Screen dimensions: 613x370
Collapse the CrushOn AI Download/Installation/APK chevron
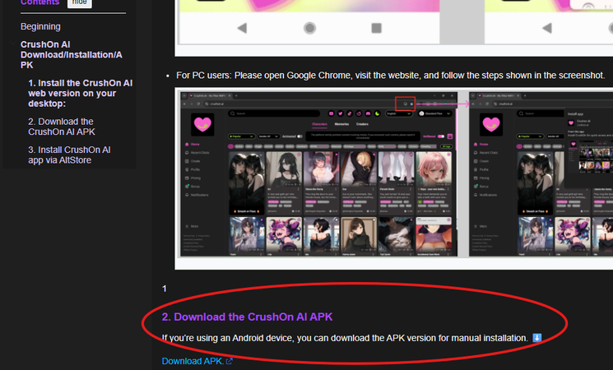(x=13, y=44)
